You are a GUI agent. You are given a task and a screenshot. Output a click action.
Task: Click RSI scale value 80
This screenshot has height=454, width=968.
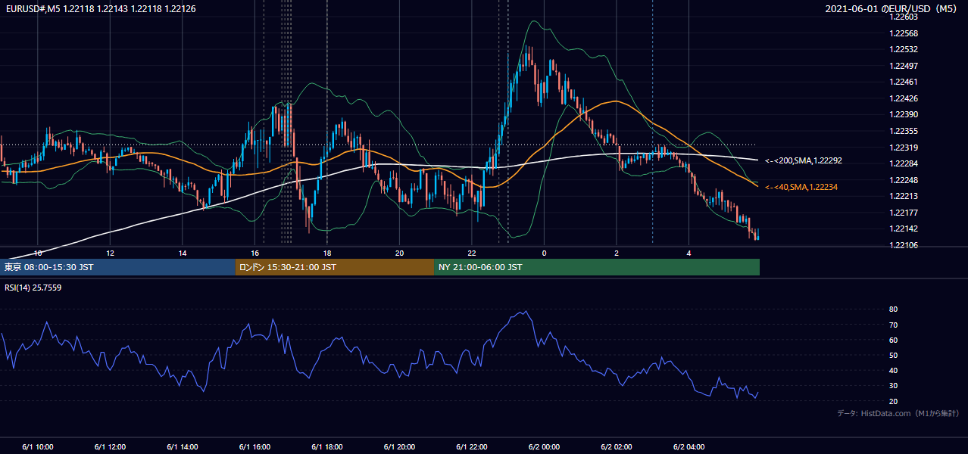click(x=894, y=309)
